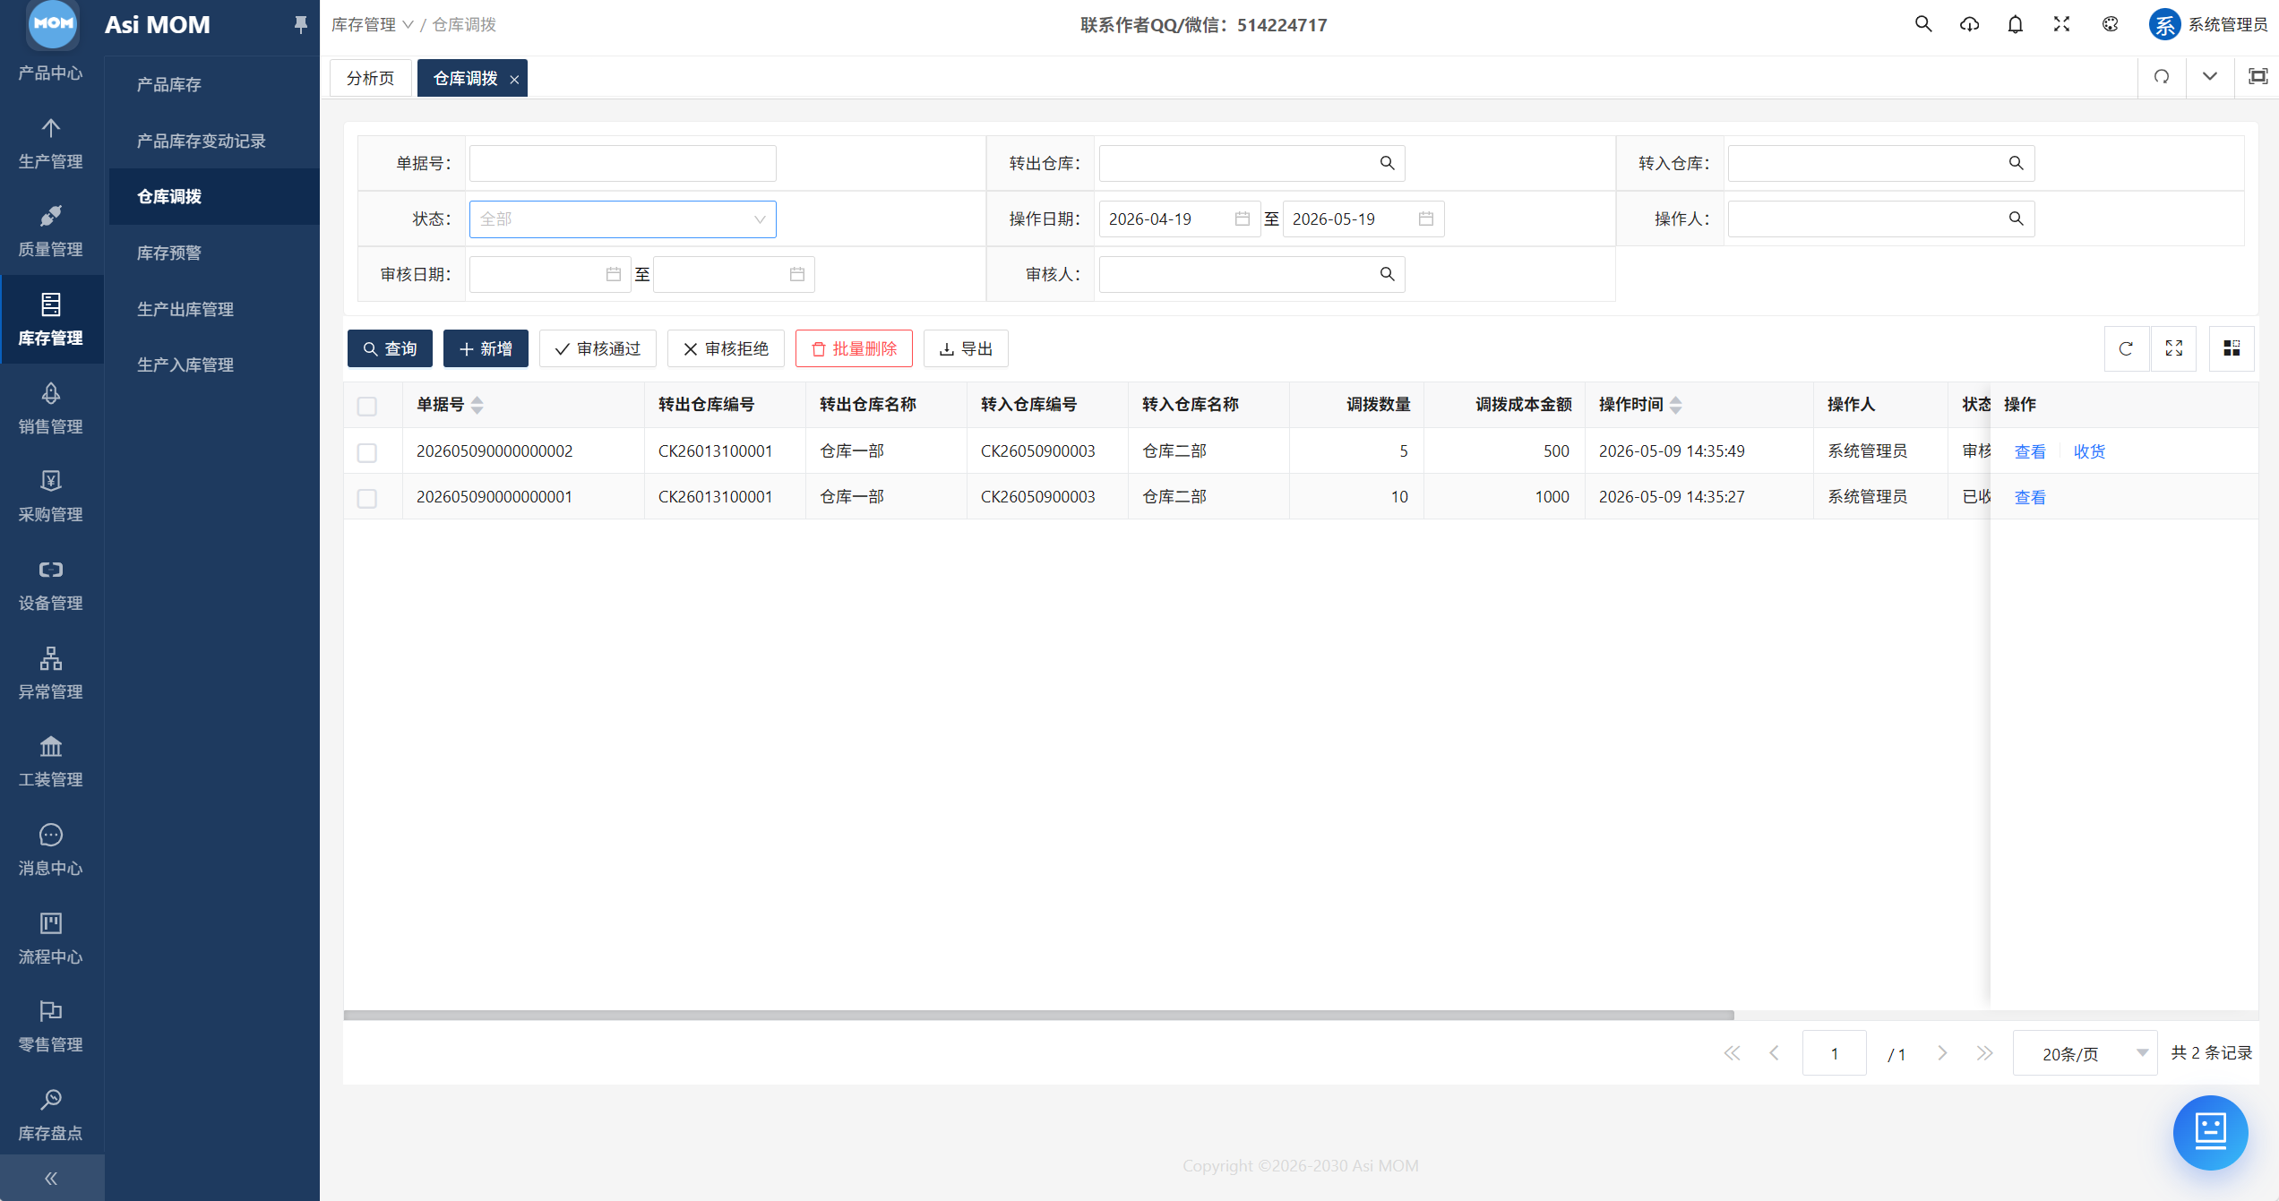Click the page number input box

pyautogui.click(x=1834, y=1053)
